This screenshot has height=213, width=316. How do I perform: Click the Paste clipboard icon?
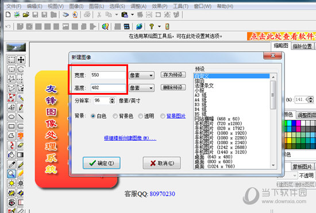click(125, 14)
